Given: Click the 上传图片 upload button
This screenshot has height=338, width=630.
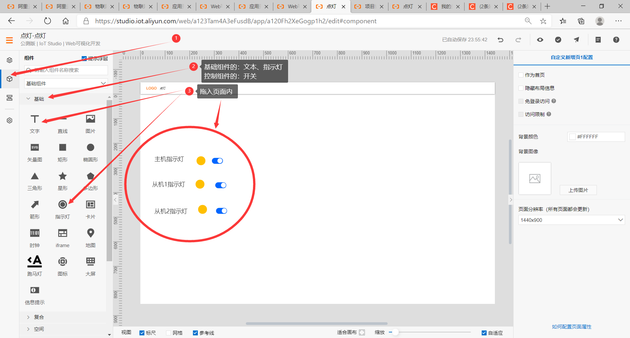Looking at the screenshot, I should pyautogui.click(x=578, y=190).
